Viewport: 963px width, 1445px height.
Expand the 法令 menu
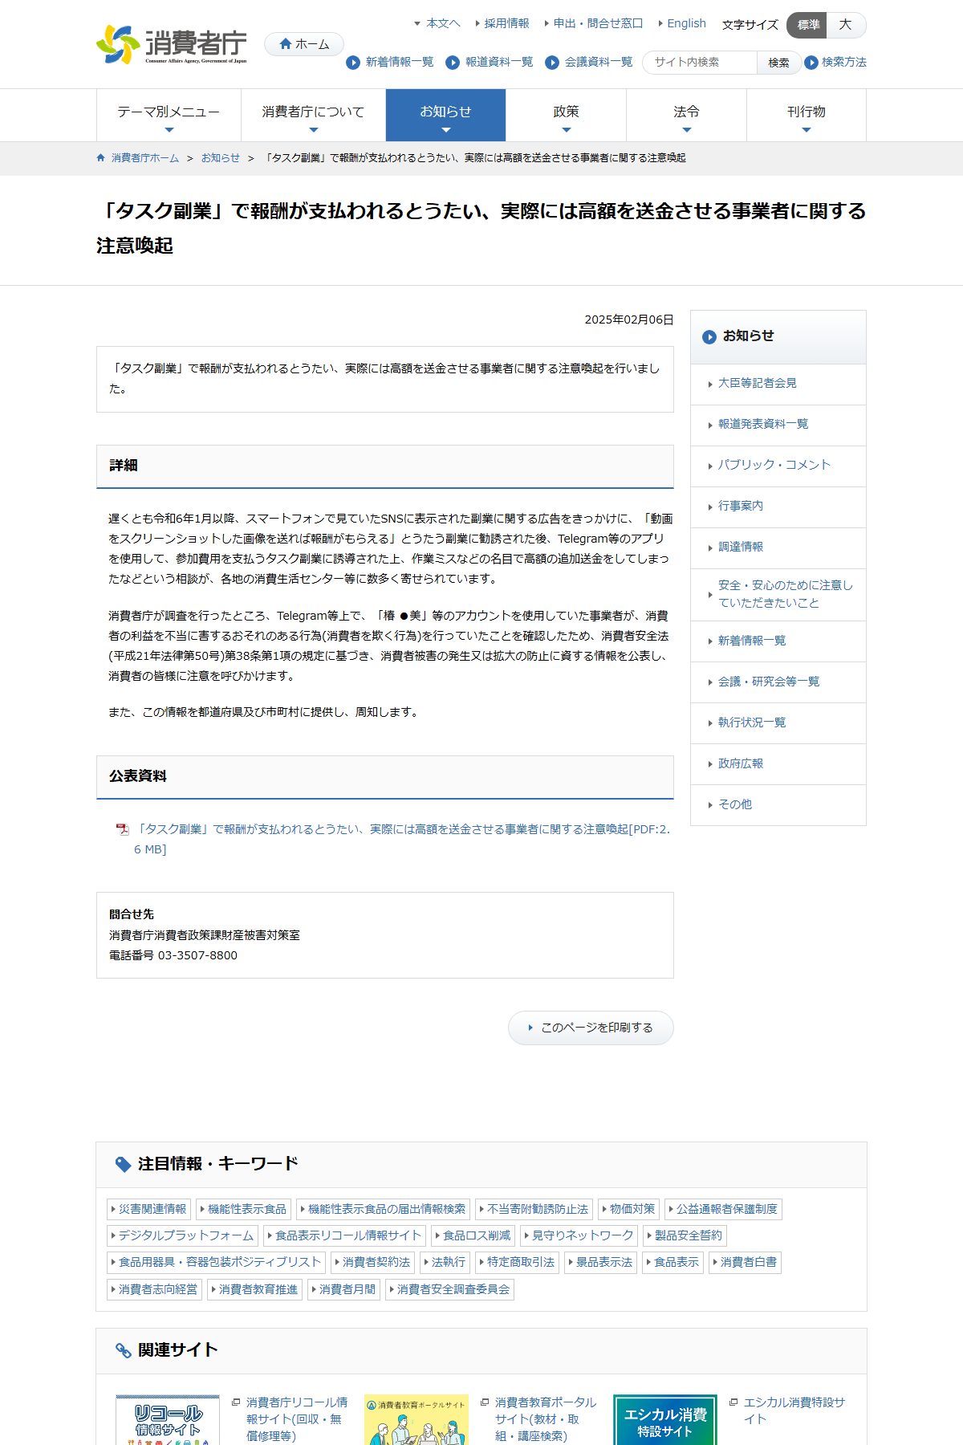click(686, 116)
